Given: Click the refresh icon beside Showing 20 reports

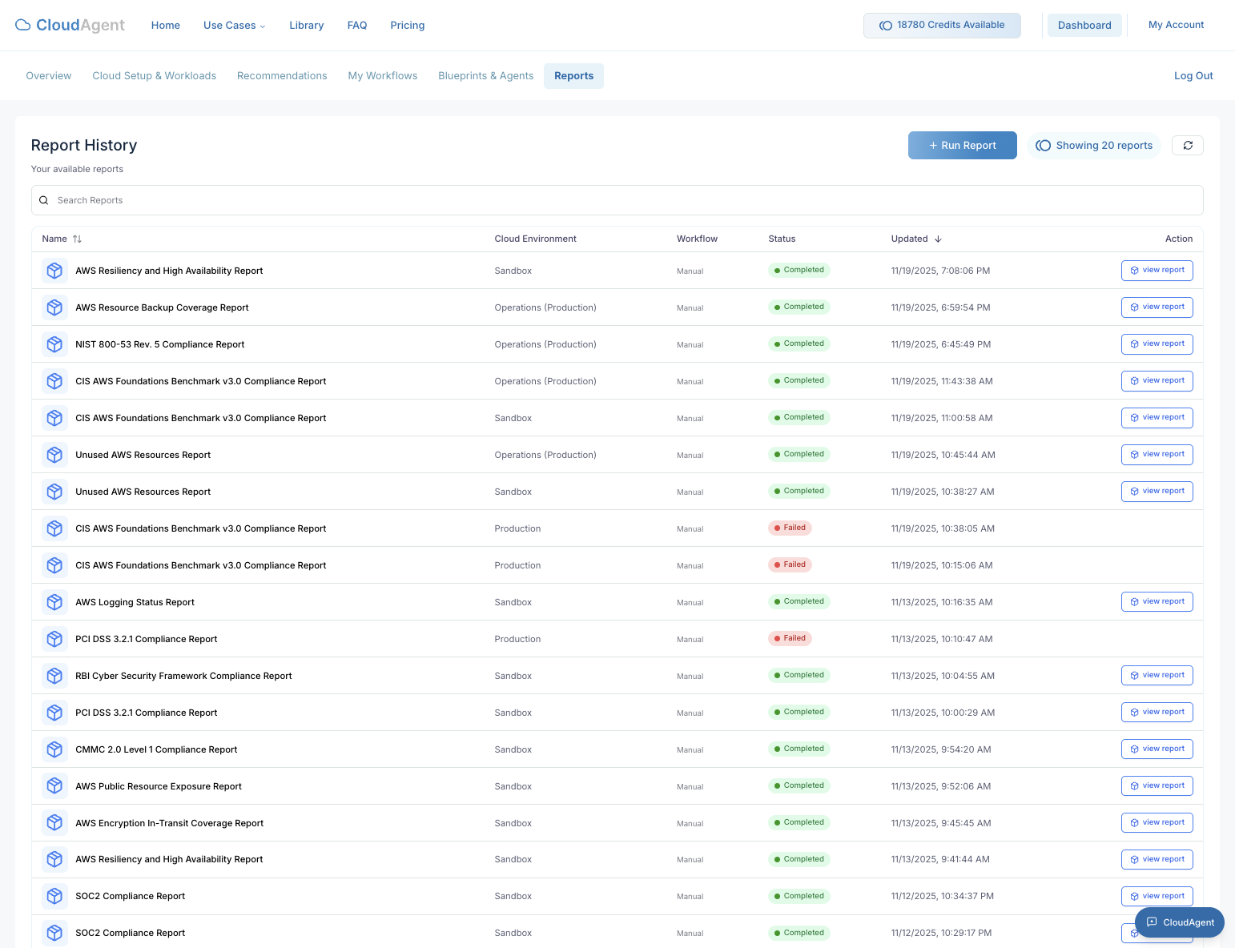Looking at the screenshot, I should coord(1188,145).
